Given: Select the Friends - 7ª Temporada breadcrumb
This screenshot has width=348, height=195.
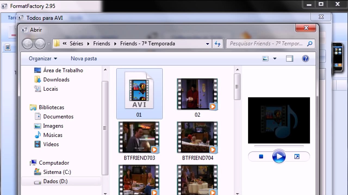Looking at the screenshot, I should 148,44.
